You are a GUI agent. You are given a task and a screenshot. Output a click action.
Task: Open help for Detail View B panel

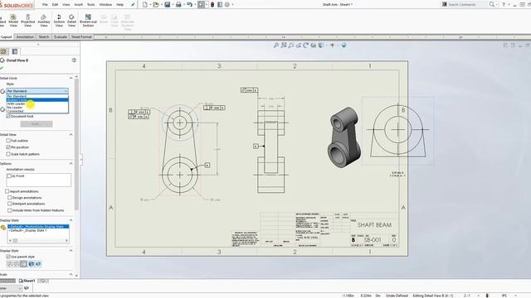point(74,60)
